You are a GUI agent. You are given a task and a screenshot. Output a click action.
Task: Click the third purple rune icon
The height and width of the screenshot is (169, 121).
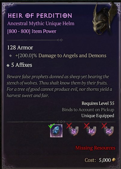109,131
